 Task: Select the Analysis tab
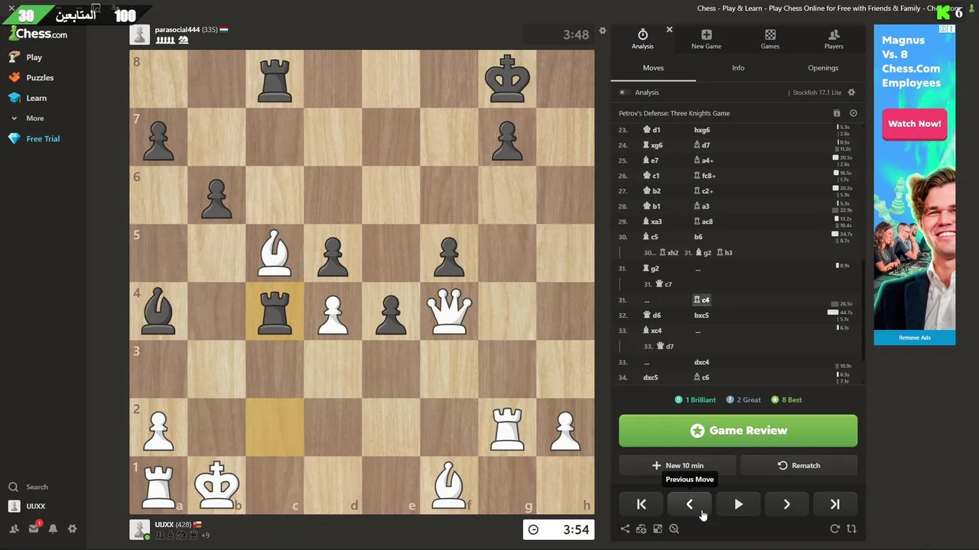tap(642, 39)
